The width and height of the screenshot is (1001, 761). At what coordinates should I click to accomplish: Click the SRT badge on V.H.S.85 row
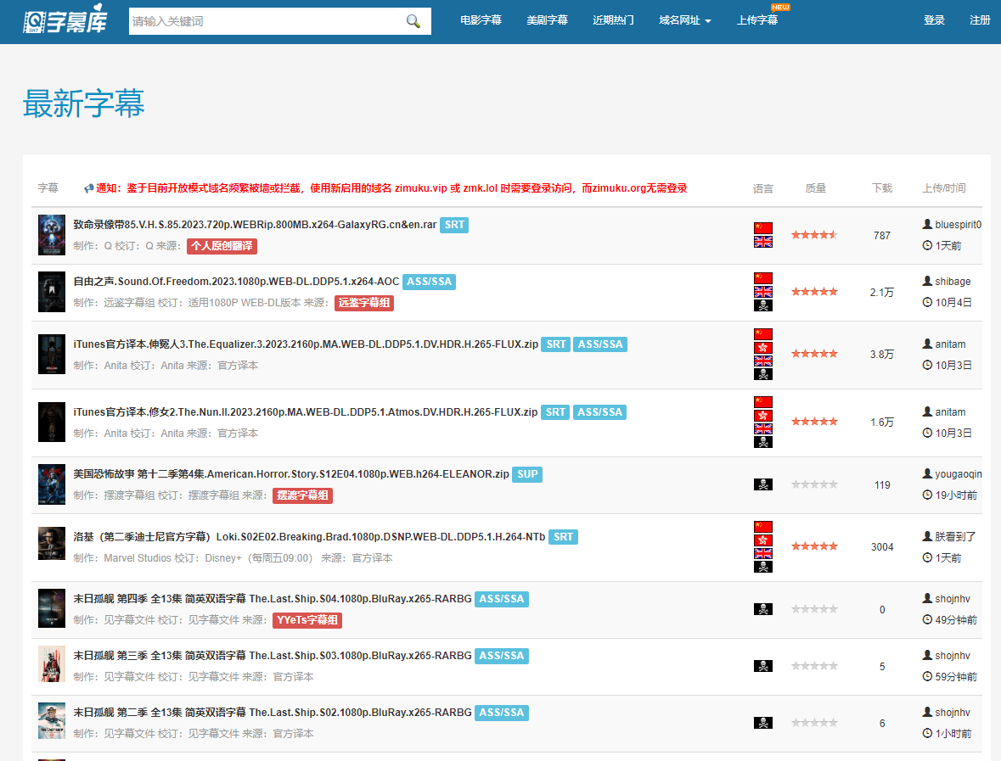click(454, 225)
